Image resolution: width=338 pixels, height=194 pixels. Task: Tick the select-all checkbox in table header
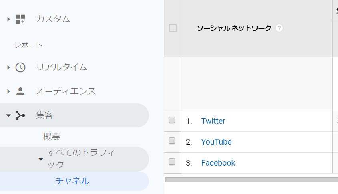pyautogui.click(x=173, y=28)
